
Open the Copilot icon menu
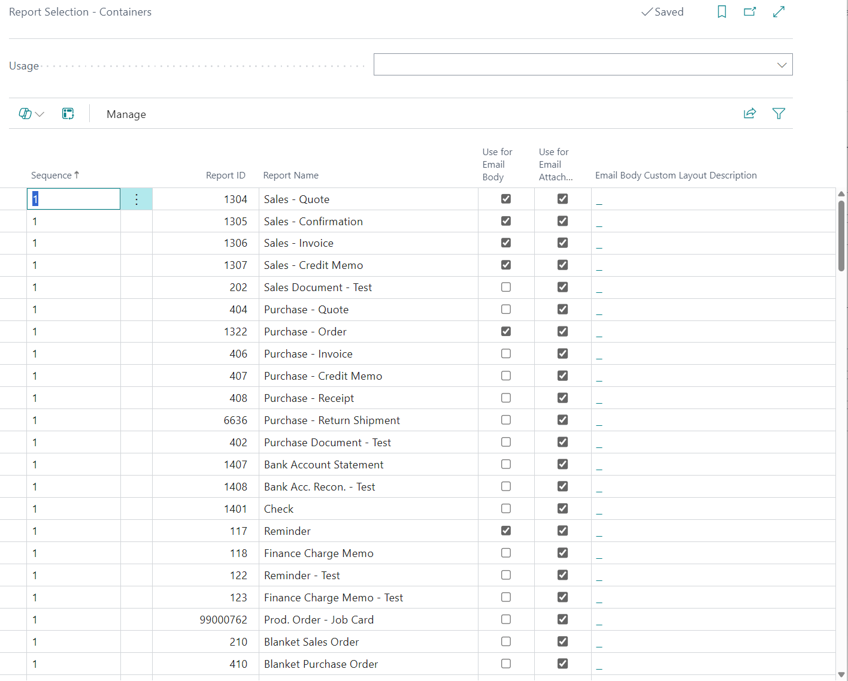(31, 114)
